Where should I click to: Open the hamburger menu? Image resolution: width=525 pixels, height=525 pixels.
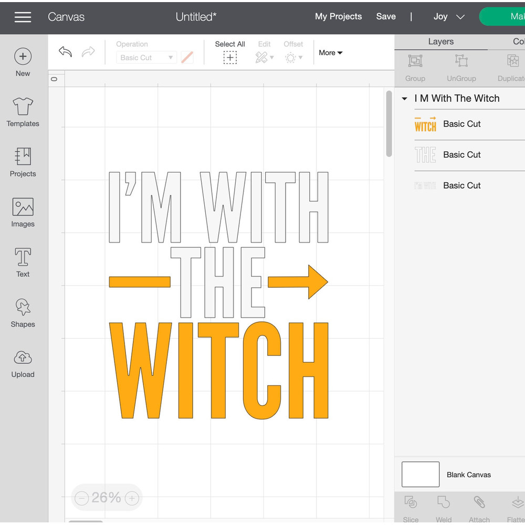coord(23,17)
